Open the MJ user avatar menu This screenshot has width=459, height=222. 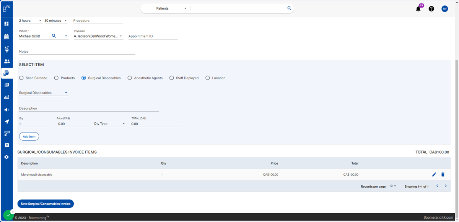[445, 9]
